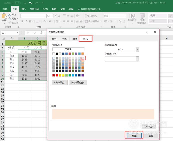Click the formula bar cancel X
The width and height of the screenshot is (173, 141).
point(28,33)
